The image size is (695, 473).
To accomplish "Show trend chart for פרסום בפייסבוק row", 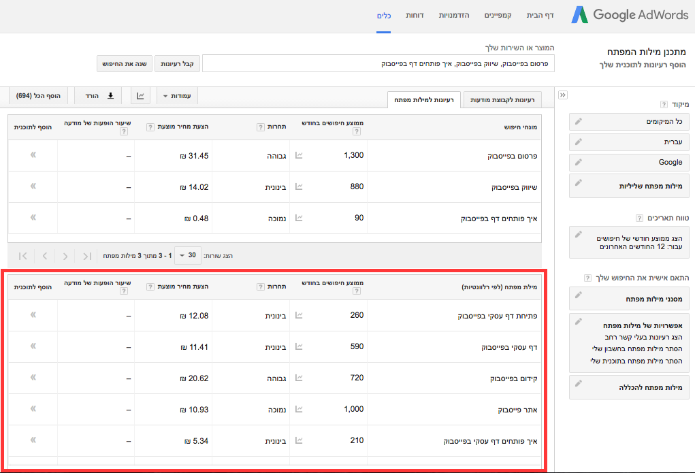I will (x=299, y=156).
